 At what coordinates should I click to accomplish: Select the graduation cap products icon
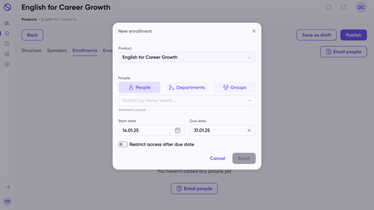(7, 34)
